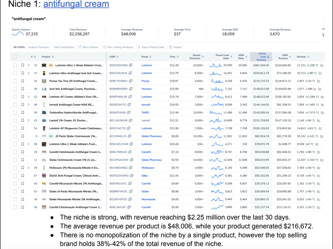Copy ASIN B0B17B9Q19 using copy icon
333x249 pixels.
point(130,152)
